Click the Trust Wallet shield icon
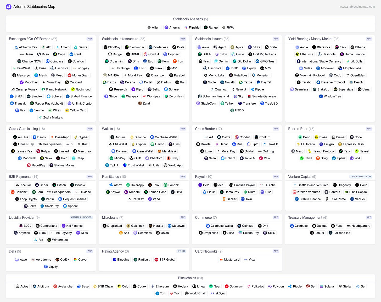Viewport: 381px width, 302px height. pyautogui.click(x=125, y=165)
